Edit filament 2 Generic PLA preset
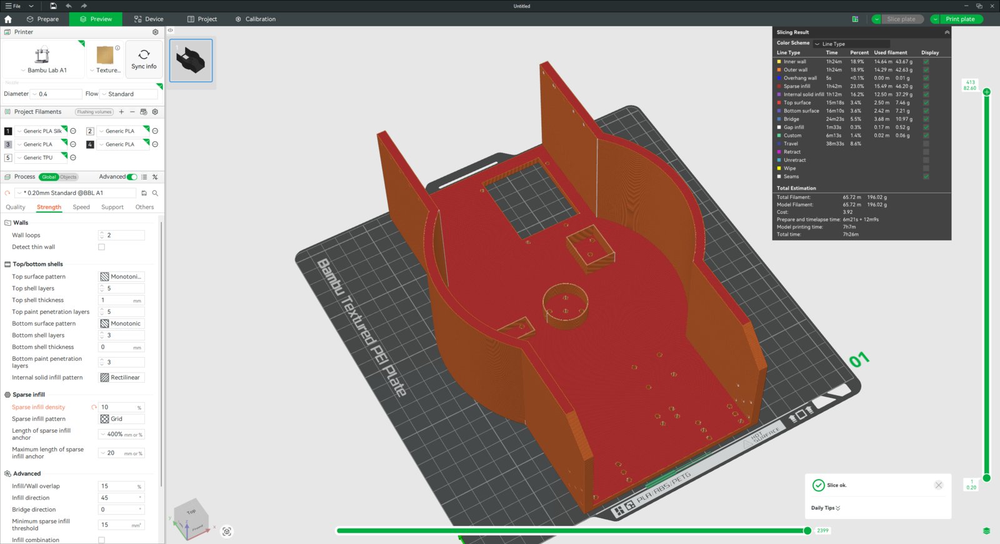Image resolution: width=1000 pixels, height=544 pixels. click(x=155, y=131)
